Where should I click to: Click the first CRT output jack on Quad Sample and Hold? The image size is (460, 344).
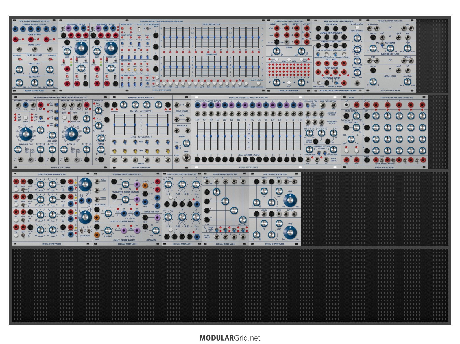pyautogui.click(x=318, y=28)
